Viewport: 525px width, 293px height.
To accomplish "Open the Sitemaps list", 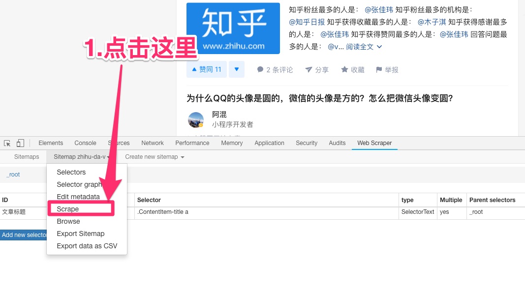I will point(27,156).
